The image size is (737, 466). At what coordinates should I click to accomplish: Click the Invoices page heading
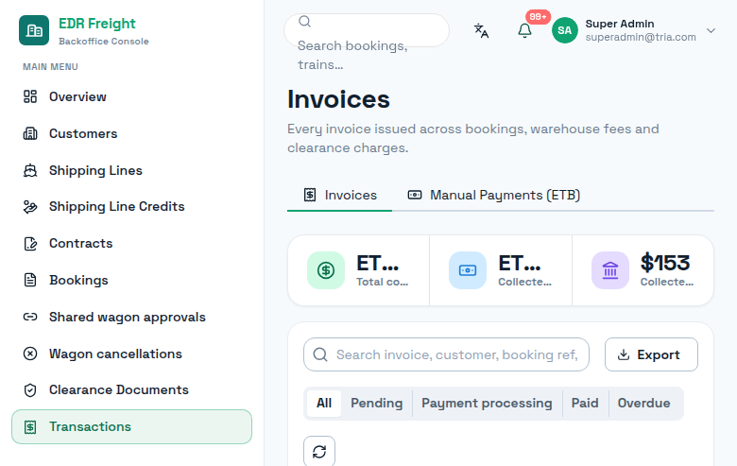point(338,99)
